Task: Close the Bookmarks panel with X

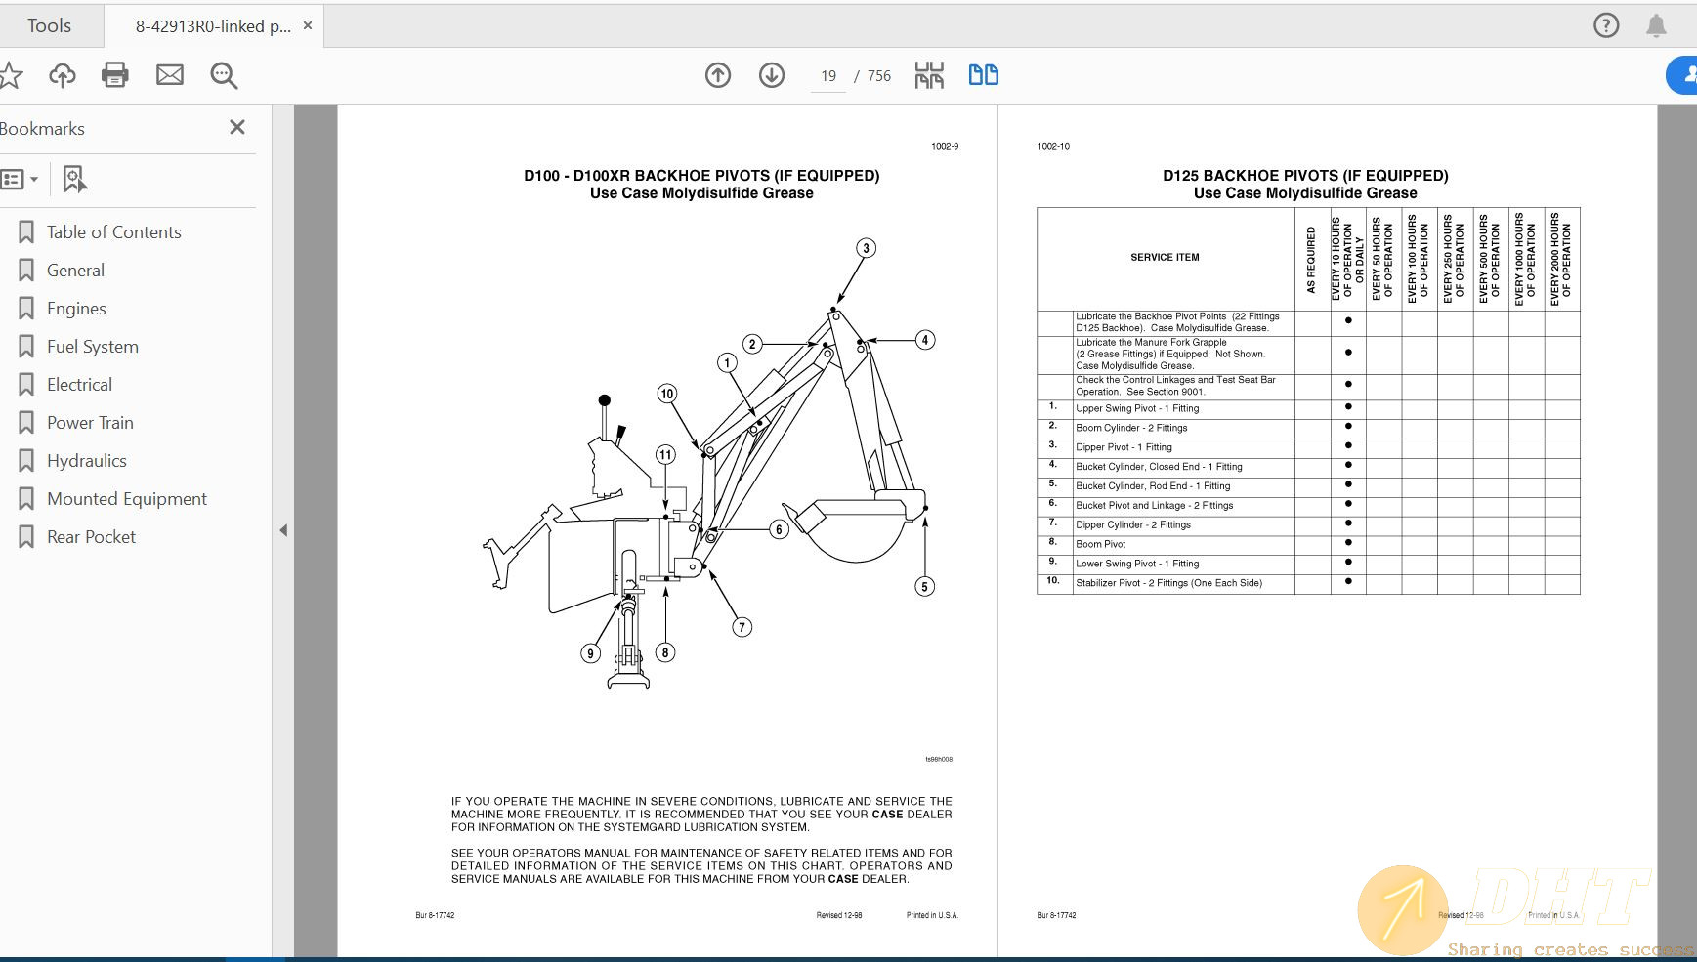Action: coord(236,127)
